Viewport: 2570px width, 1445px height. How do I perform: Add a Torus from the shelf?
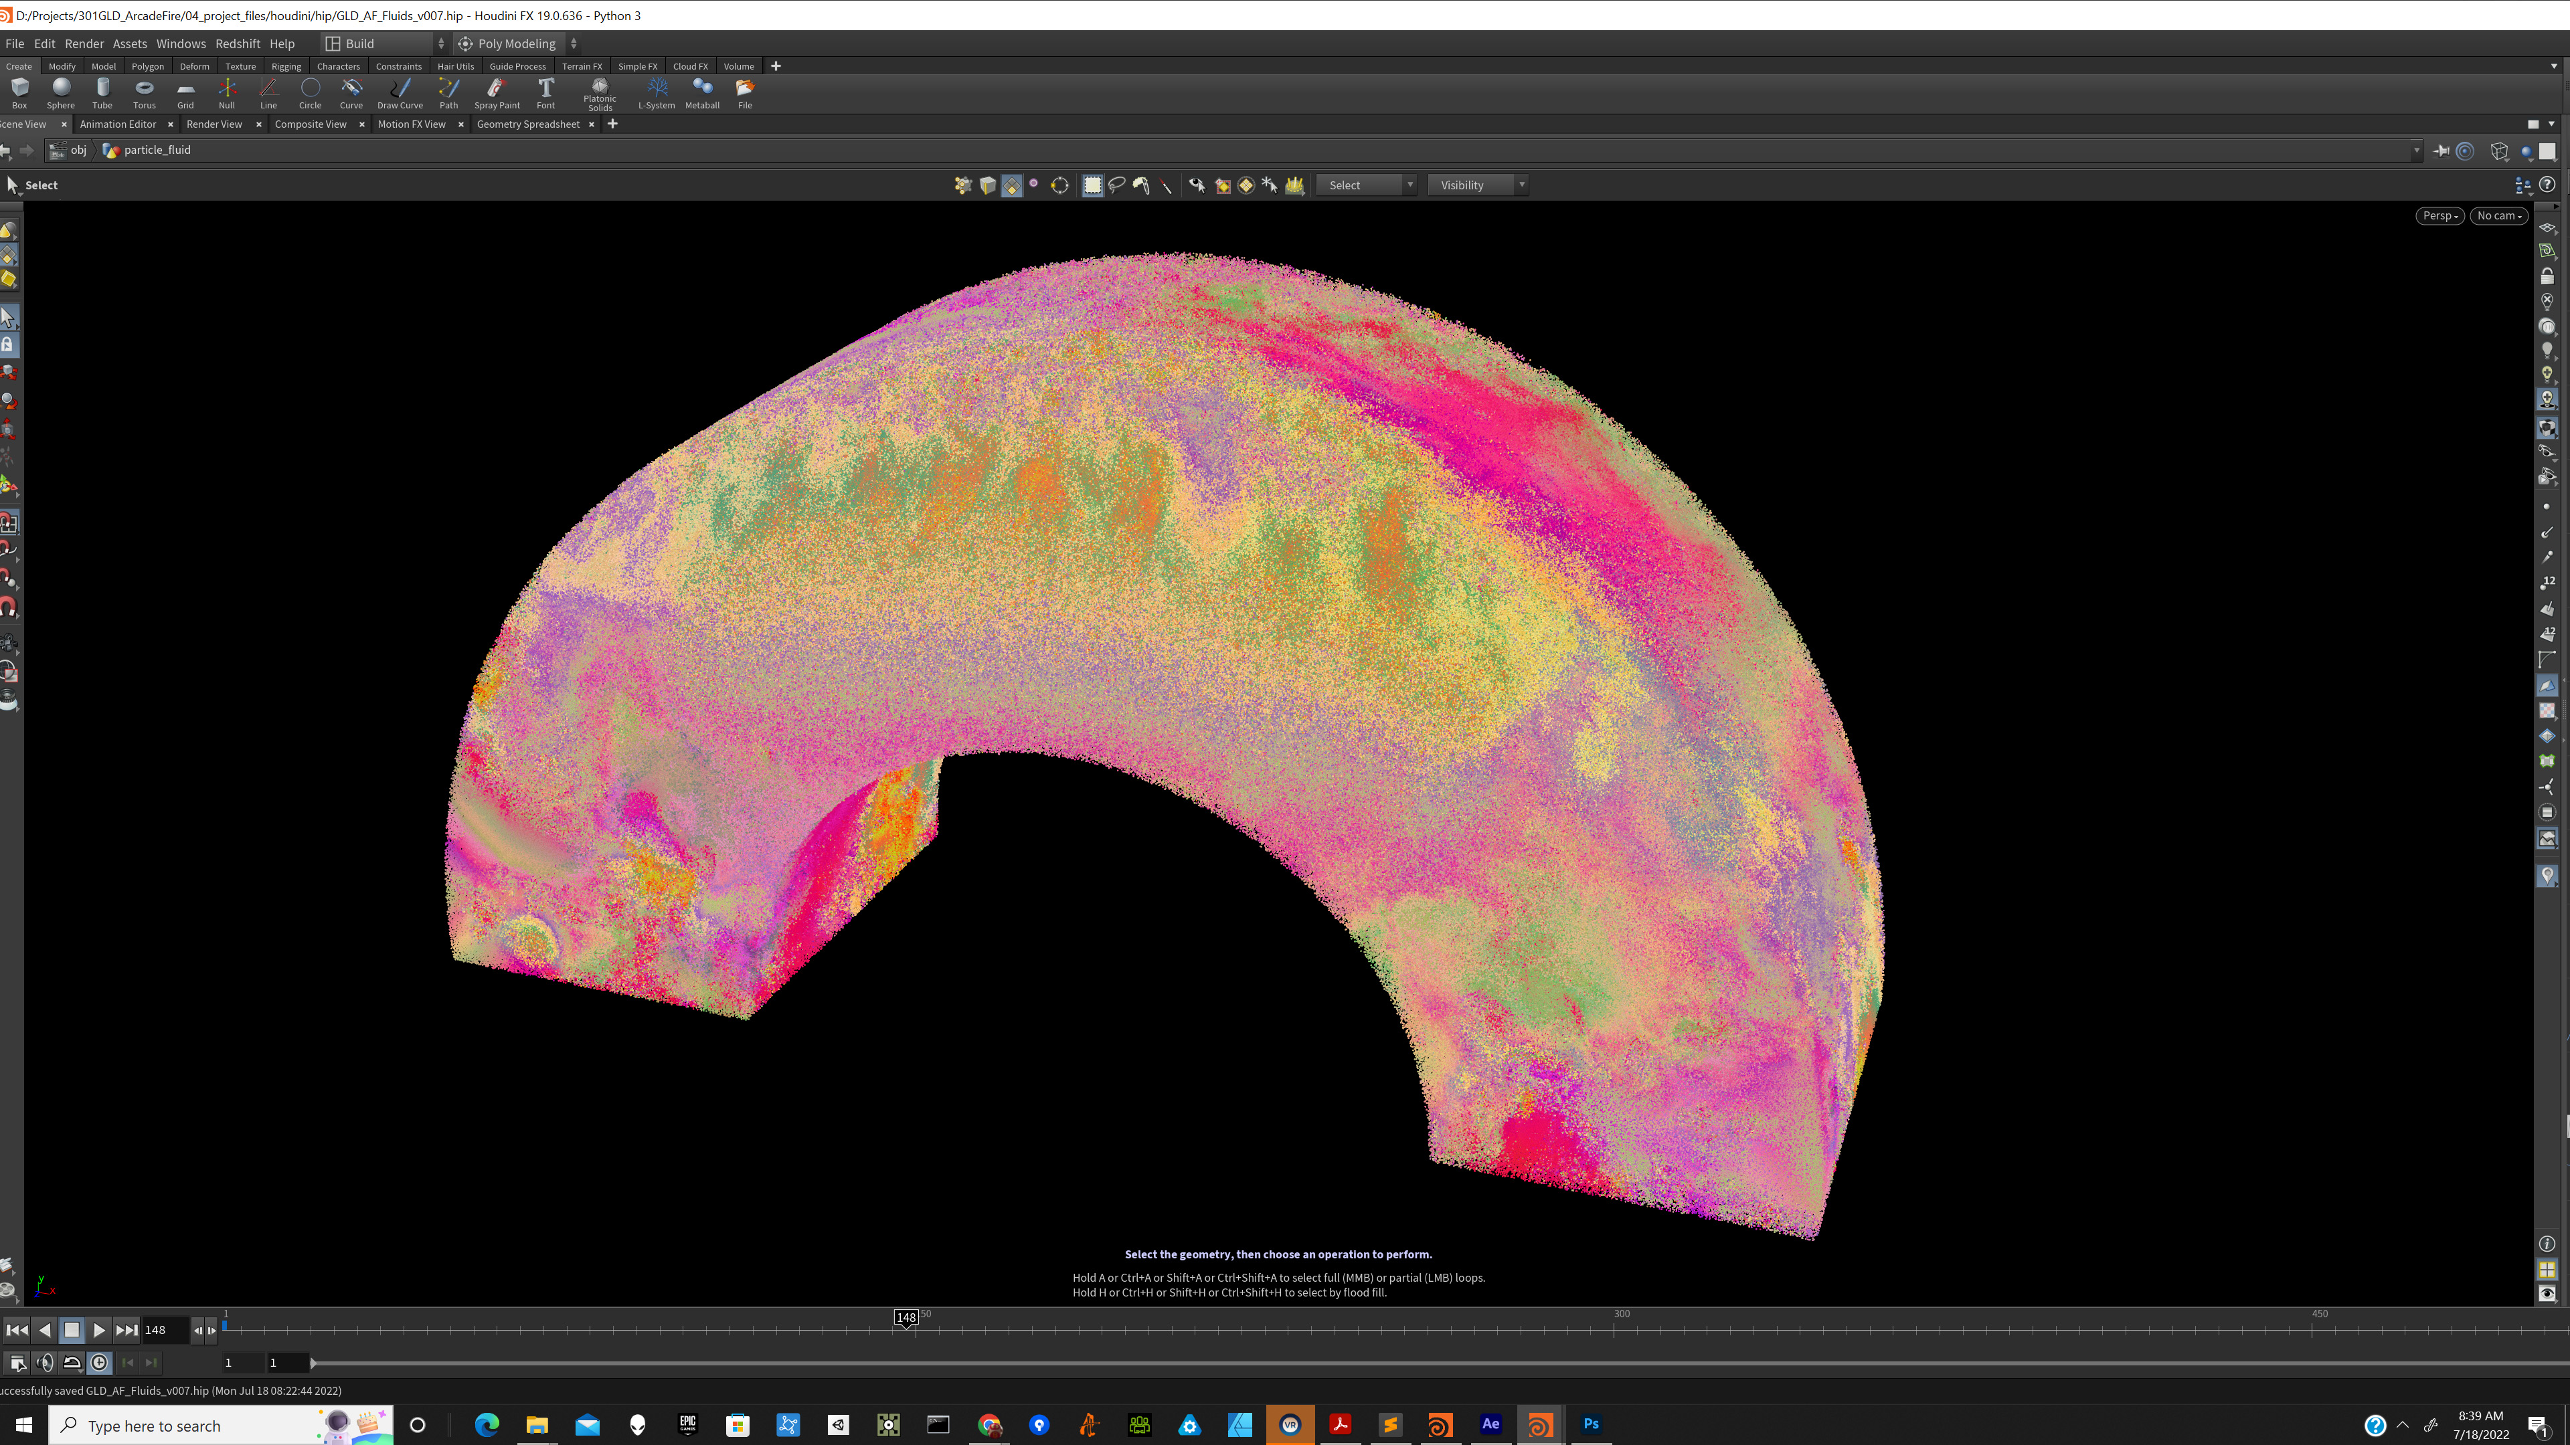(145, 93)
